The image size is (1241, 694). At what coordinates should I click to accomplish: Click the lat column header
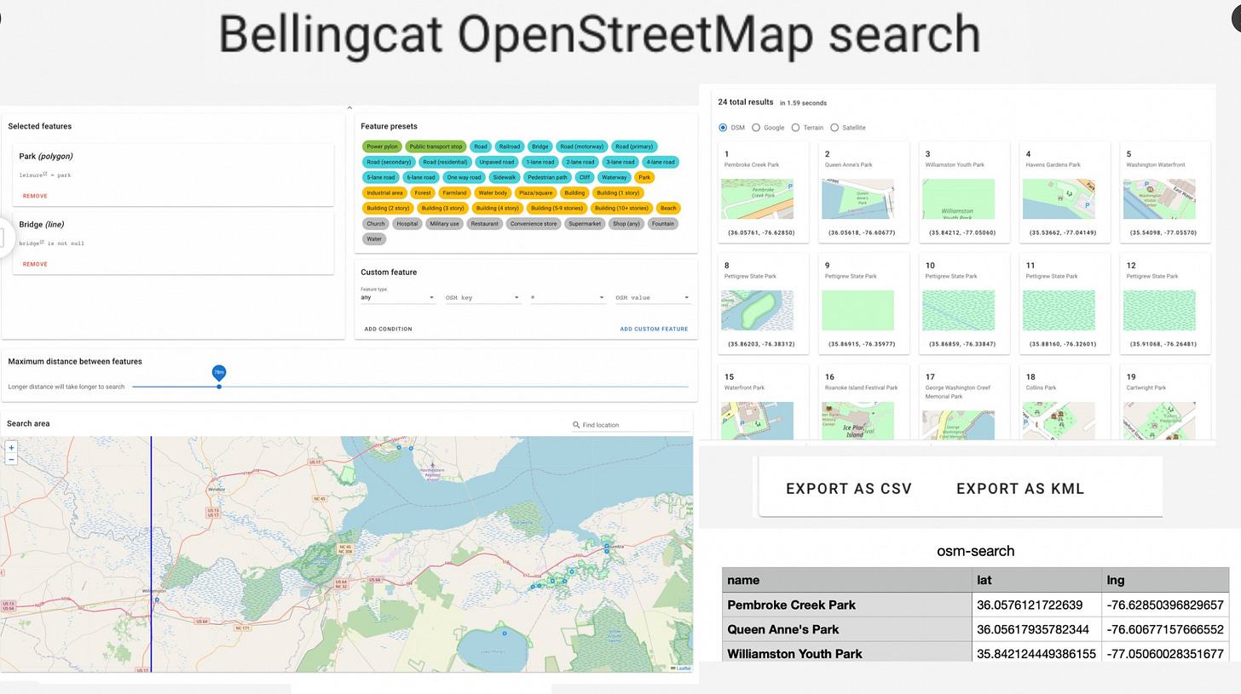coord(985,580)
